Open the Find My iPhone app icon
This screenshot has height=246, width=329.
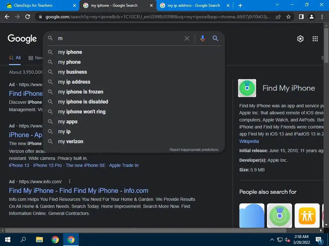click(247, 88)
